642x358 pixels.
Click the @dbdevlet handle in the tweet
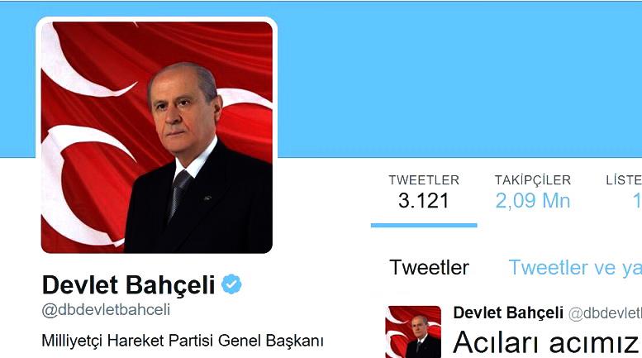pyautogui.click(x=605, y=313)
